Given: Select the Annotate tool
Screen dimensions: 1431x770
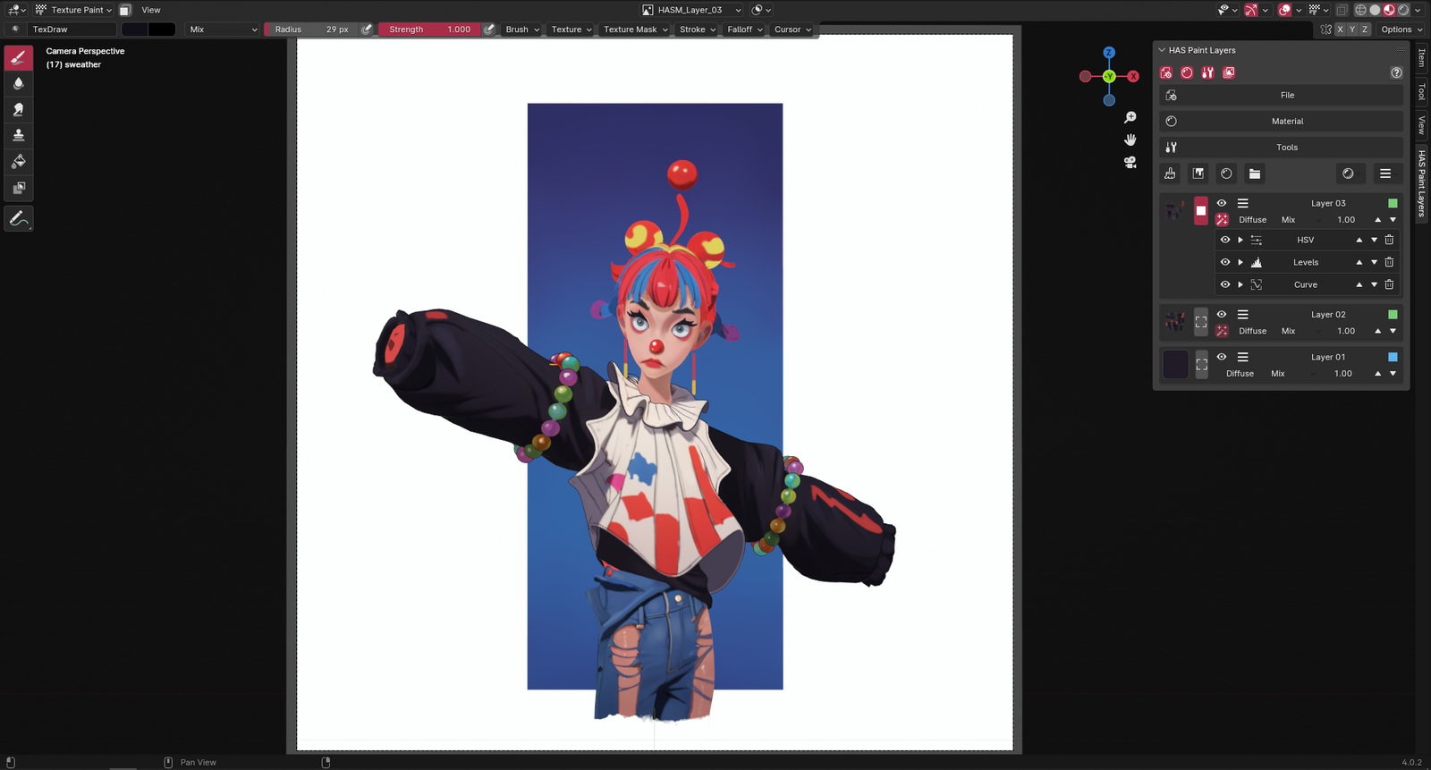Looking at the screenshot, I should pyautogui.click(x=18, y=218).
